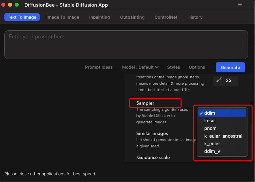Viewport: 255px width, 182px height.
Task: View the History tab
Action: pyautogui.click(x=195, y=17)
